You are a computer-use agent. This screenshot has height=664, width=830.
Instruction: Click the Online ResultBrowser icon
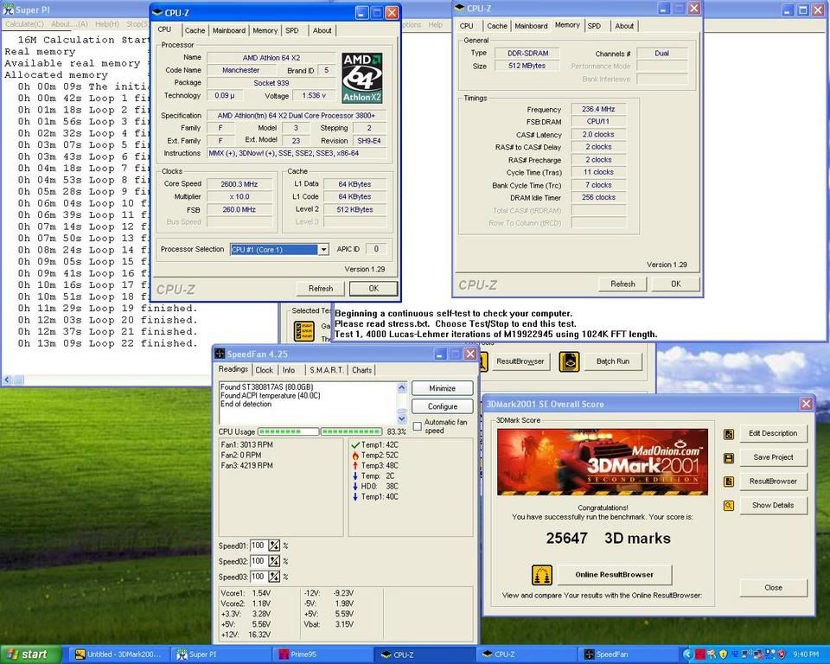pyautogui.click(x=542, y=574)
